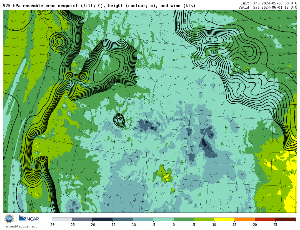Click the -25 to -20 color swatch
This screenshot has height=230, width=300.
click(x=82, y=219)
